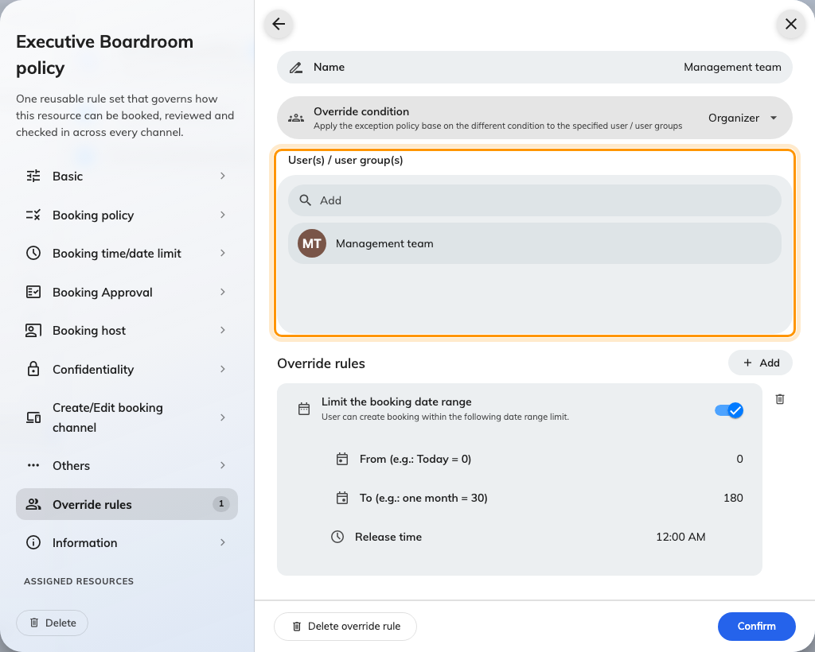The width and height of the screenshot is (815, 652).
Task: Select the Override rules menu item
Action: click(x=127, y=504)
